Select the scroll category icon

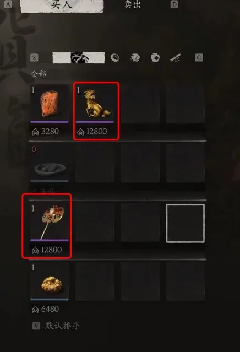(x=175, y=58)
